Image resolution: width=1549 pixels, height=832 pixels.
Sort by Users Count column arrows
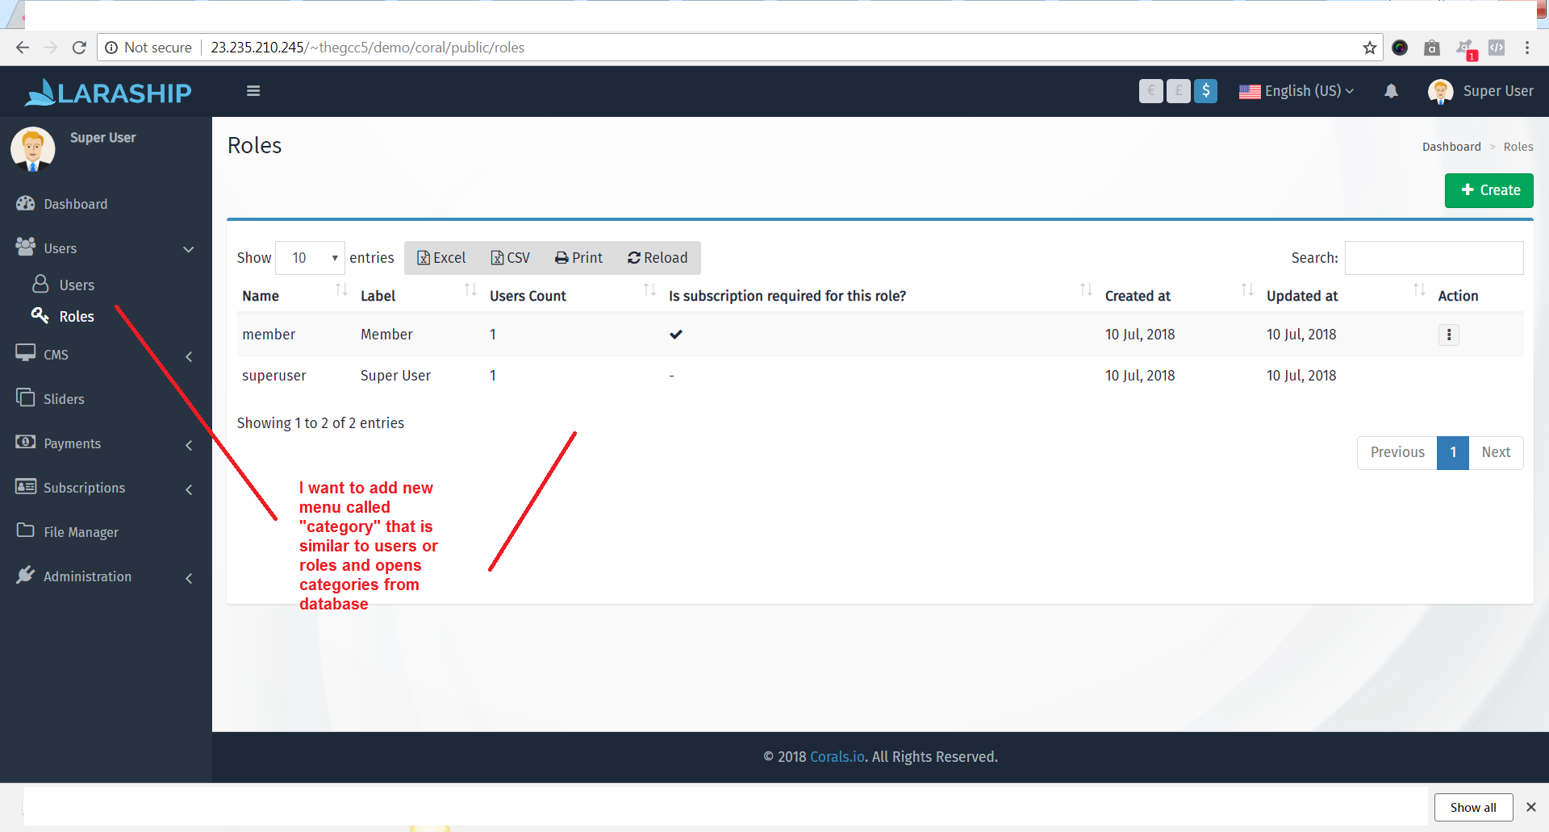click(649, 289)
